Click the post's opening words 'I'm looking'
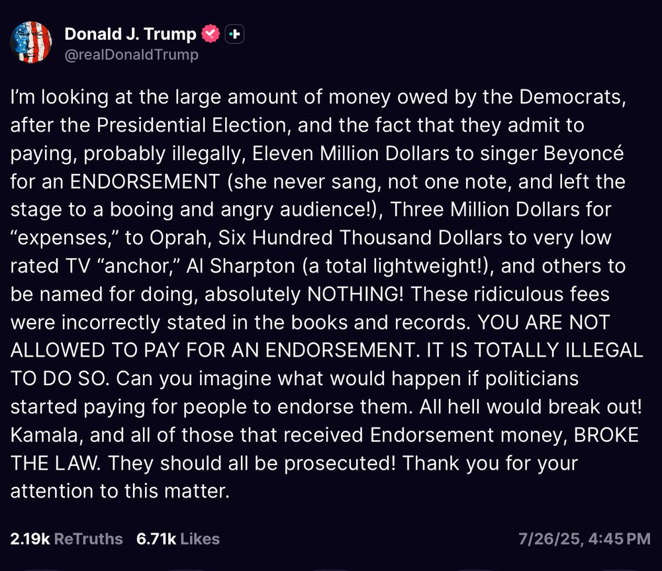Image resolution: width=662 pixels, height=571 pixels. 60,97
